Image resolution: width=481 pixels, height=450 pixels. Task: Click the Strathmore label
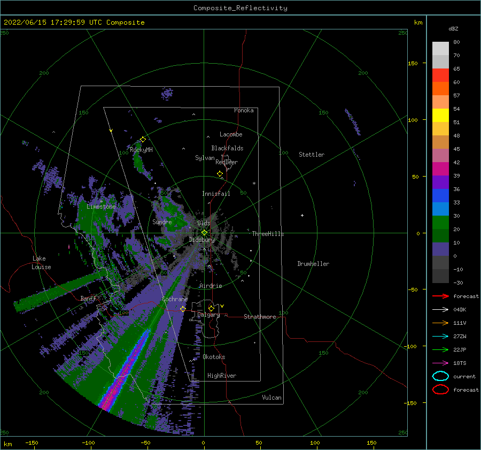(x=260, y=317)
